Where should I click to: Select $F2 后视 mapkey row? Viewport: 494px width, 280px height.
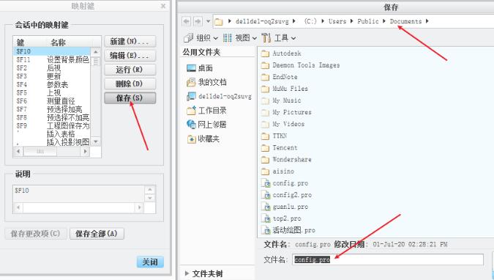click(52, 68)
